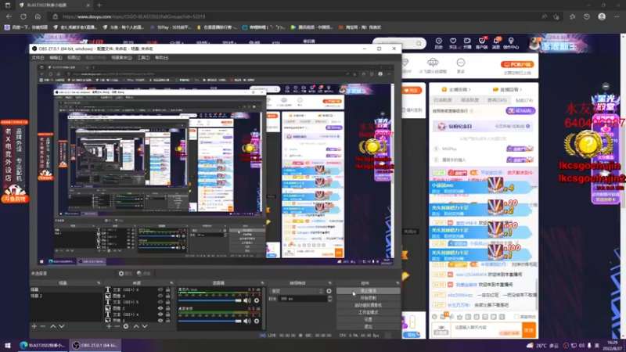Remove the selected scene with the minus icon
The width and height of the screenshot is (626, 352).
tap(43, 326)
